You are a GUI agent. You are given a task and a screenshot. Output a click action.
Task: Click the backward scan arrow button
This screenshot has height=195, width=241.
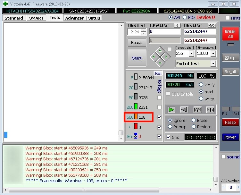184,110
